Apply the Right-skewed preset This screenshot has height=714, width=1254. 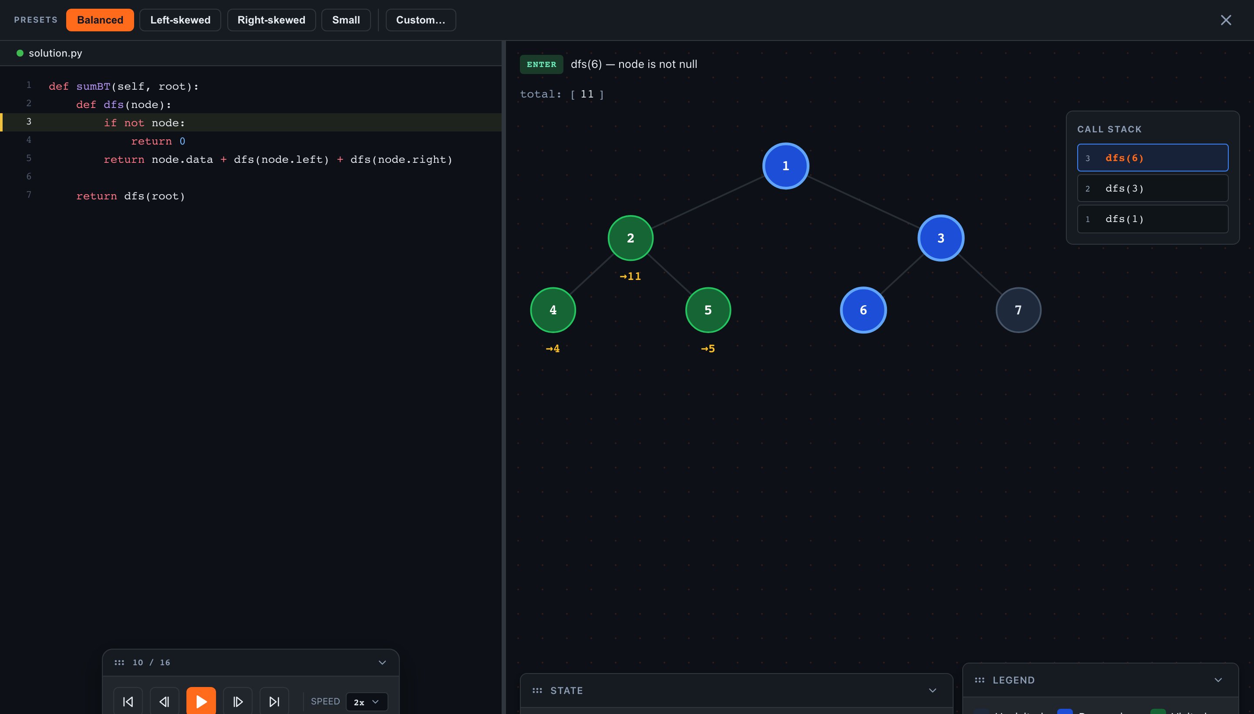coord(271,20)
